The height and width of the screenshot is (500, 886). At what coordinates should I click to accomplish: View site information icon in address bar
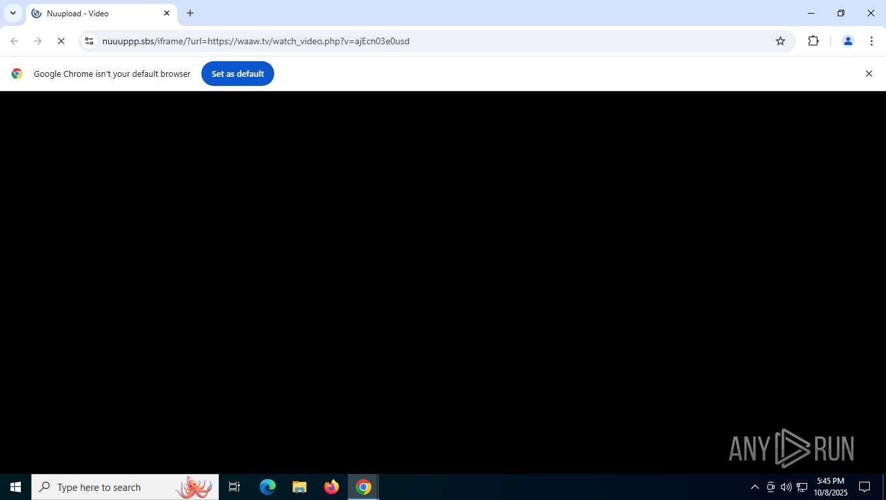tap(89, 41)
